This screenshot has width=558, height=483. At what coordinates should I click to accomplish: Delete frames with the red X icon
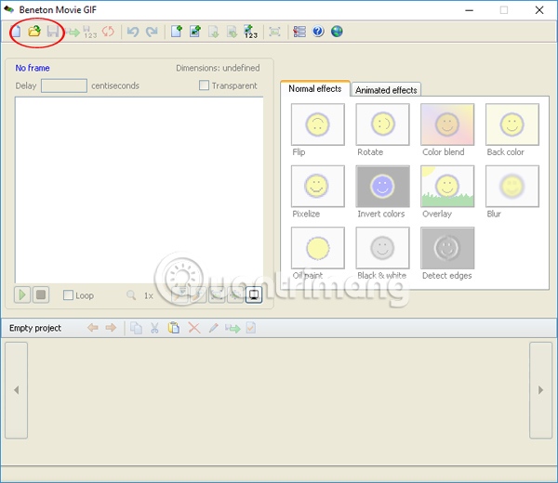tap(194, 328)
